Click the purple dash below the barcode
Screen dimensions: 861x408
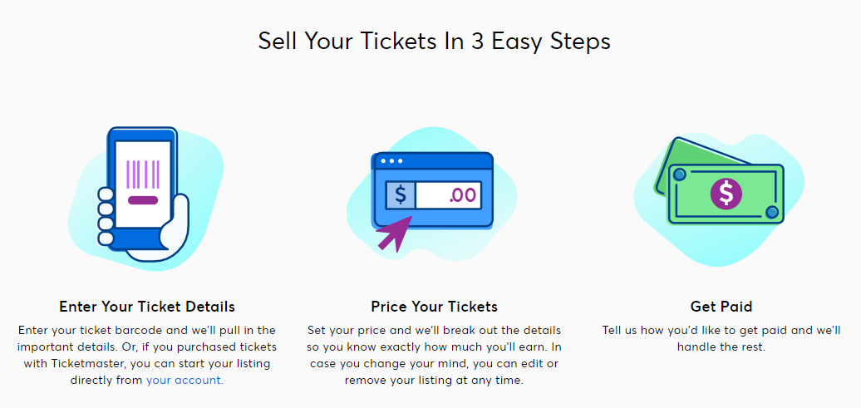pos(142,200)
